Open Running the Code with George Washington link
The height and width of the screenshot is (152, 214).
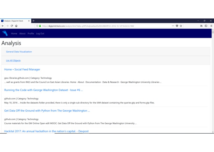click(43, 90)
